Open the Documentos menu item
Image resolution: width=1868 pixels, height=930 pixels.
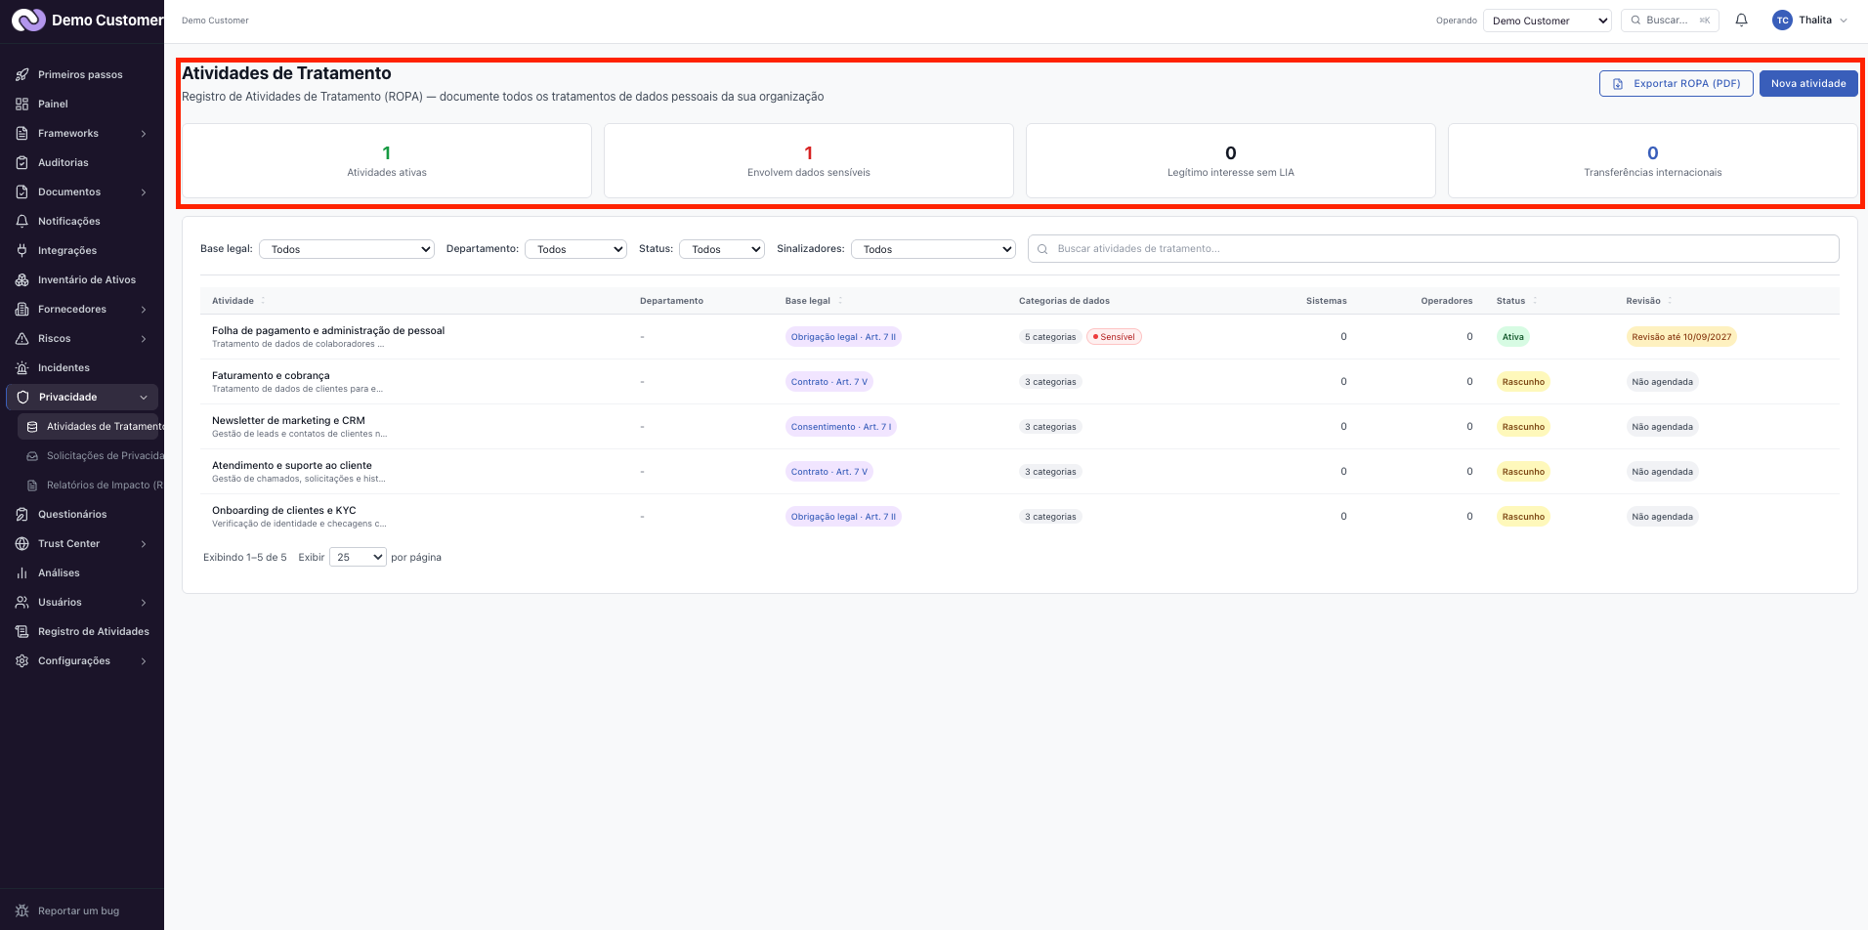[x=82, y=191]
